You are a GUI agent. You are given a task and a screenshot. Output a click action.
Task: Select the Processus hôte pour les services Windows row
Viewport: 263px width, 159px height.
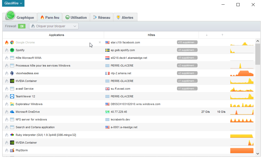click(x=129, y=66)
